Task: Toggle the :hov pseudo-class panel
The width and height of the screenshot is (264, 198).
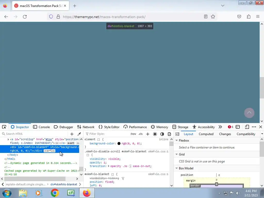Action: click(x=133, y=134)
